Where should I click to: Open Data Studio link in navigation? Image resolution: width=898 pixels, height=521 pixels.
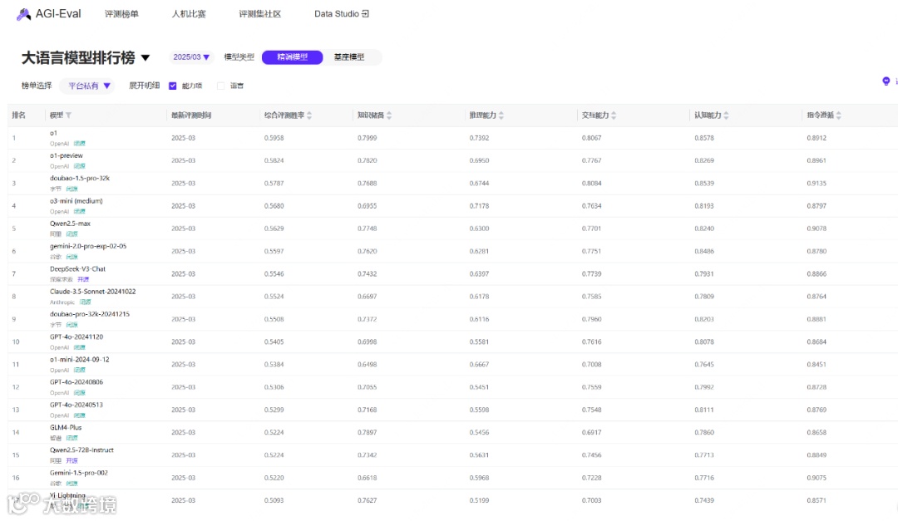[342, 14]
